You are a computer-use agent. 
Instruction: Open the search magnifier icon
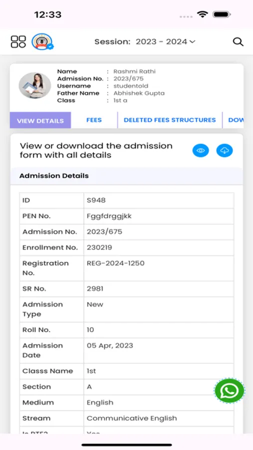(238, 41)
